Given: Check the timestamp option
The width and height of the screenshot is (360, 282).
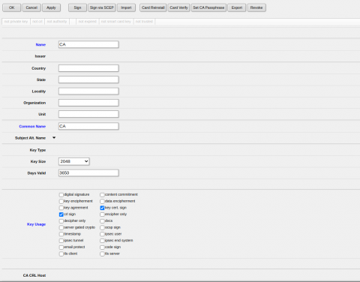Looking at the screenshot, I should pyautogui.click(x=61, y=234).
